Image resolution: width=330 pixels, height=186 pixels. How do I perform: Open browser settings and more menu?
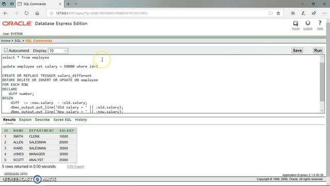click(x=324, y=13)
